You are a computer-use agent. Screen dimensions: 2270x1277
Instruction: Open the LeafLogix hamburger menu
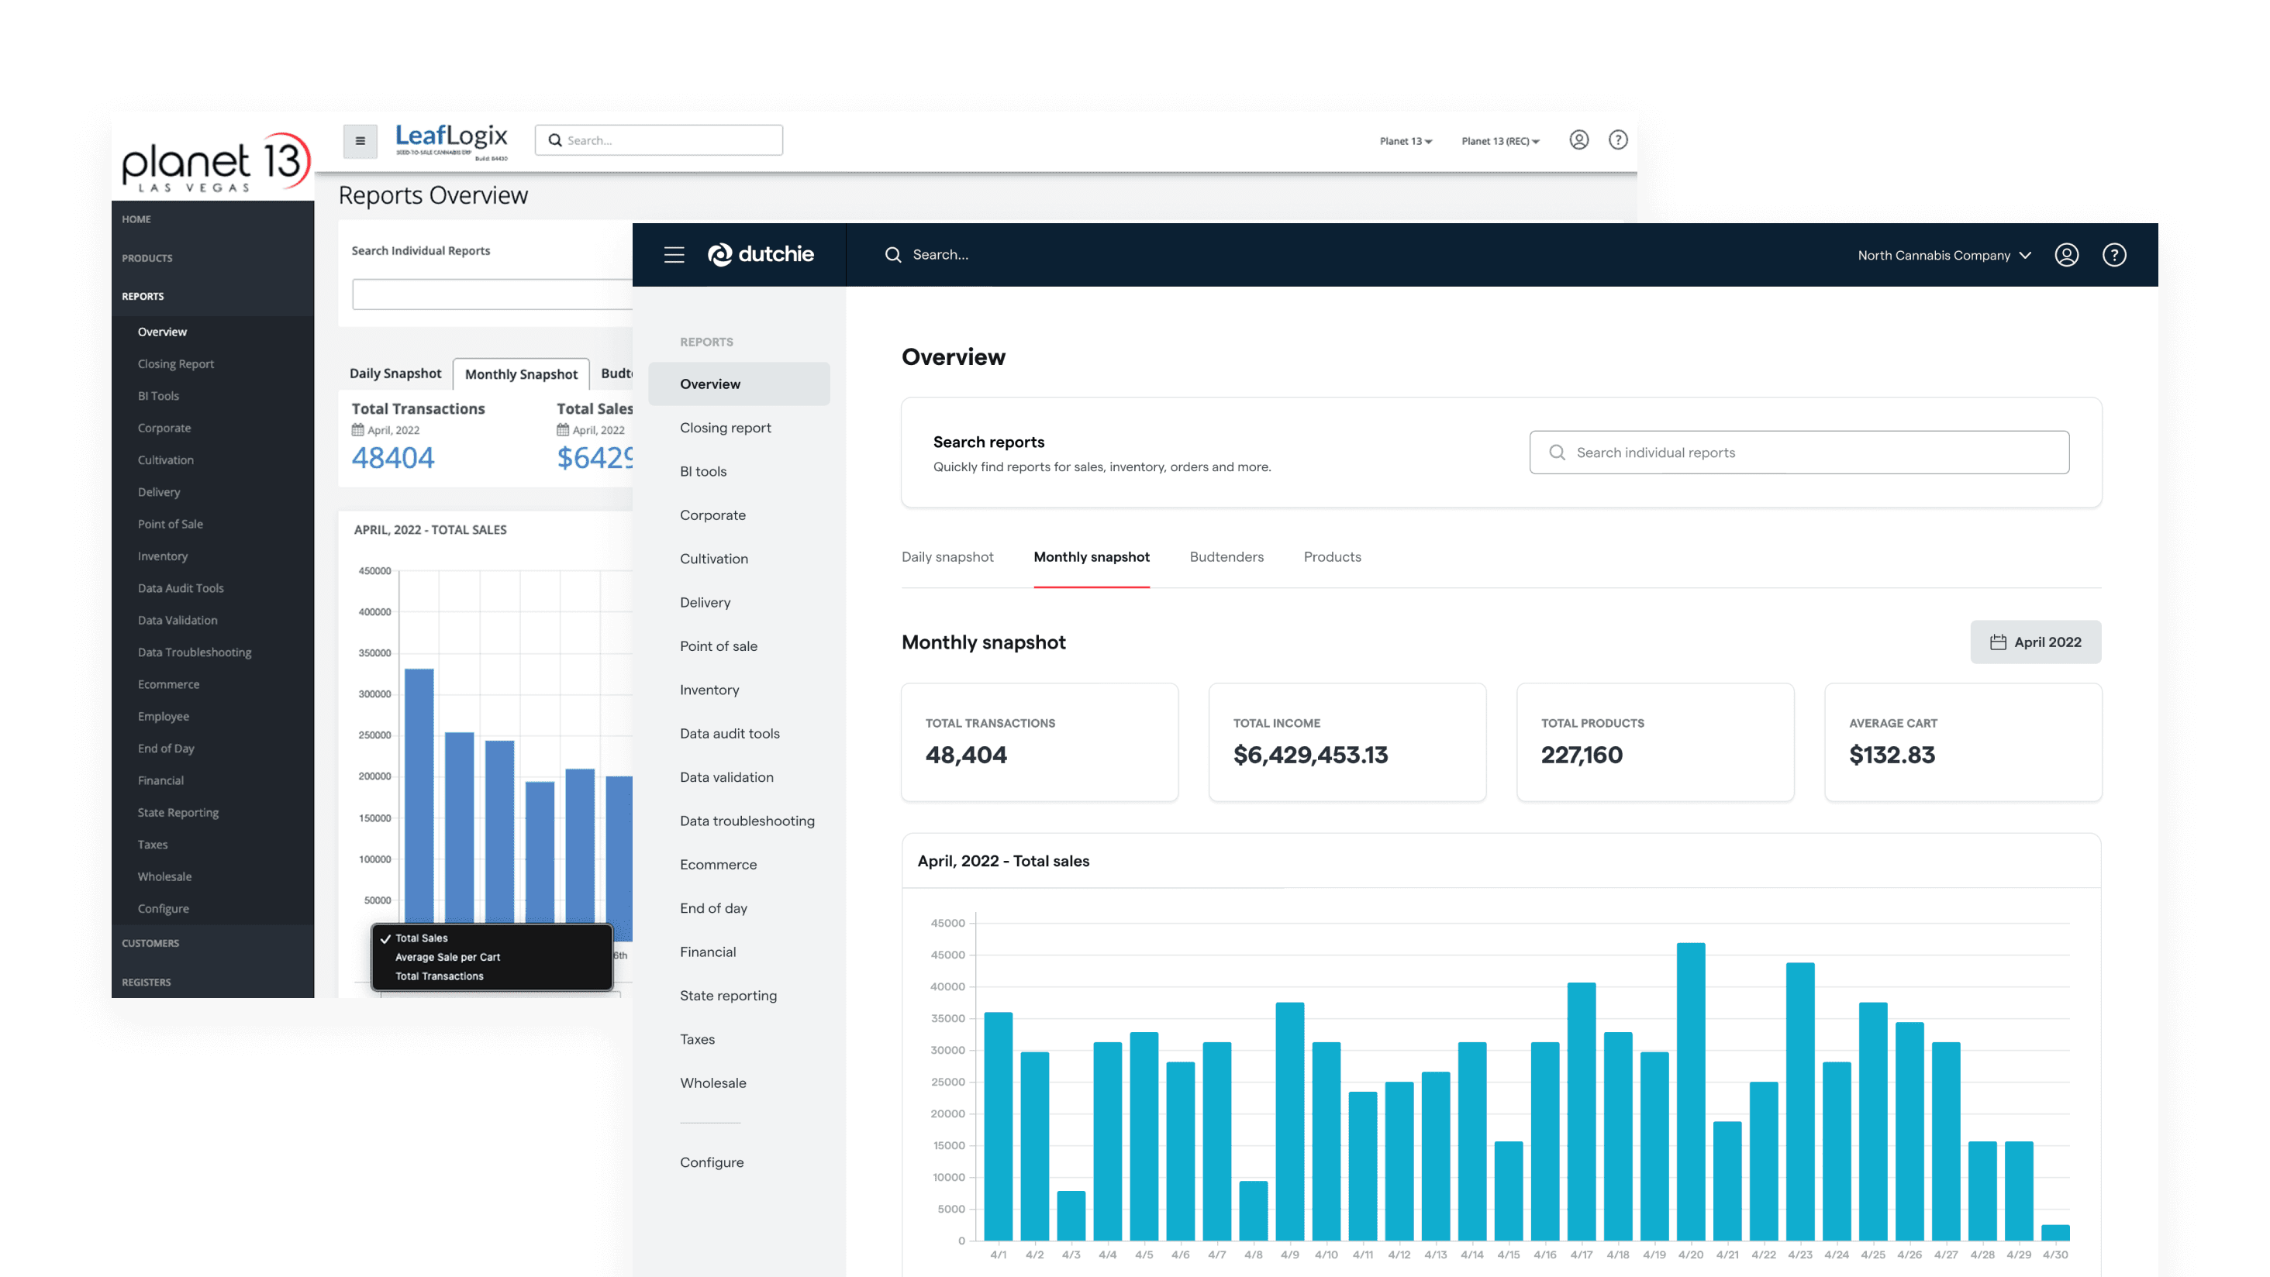coord(360,140)
